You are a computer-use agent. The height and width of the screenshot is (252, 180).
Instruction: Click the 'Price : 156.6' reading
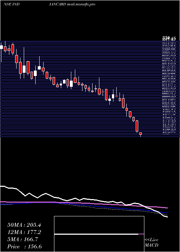(24, 247)
